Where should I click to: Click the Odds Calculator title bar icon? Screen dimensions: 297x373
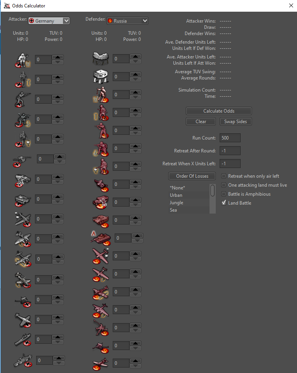pyautogui.click(x=7, y=5)
